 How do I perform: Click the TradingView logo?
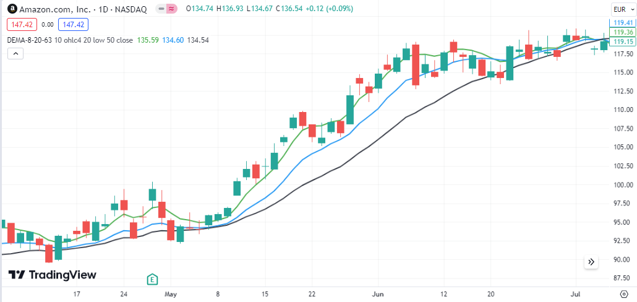[53, 275]
